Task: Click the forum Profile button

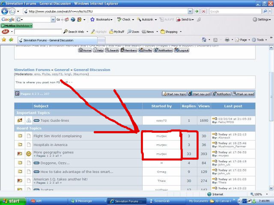Action: (x=145, y=50)
